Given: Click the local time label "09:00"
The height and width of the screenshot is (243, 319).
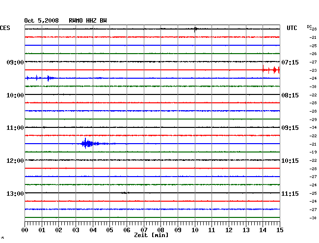Looking at the screenshot, I should (x=15, y=62).
